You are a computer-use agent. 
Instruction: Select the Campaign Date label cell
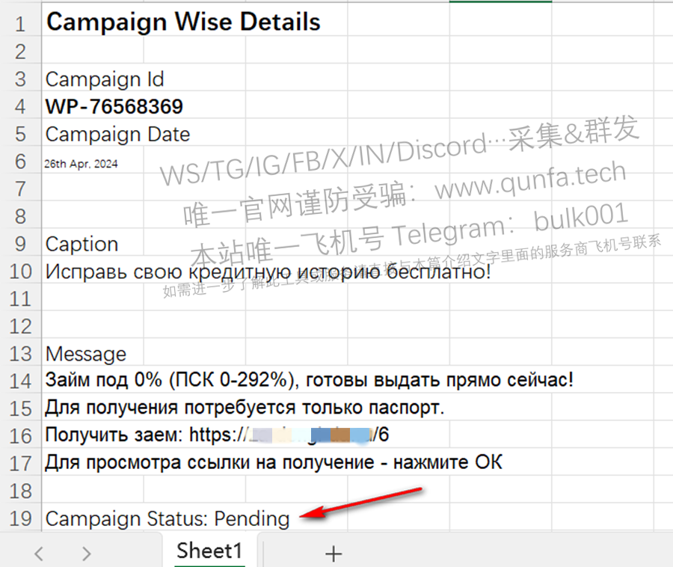[x=117, y=135]
